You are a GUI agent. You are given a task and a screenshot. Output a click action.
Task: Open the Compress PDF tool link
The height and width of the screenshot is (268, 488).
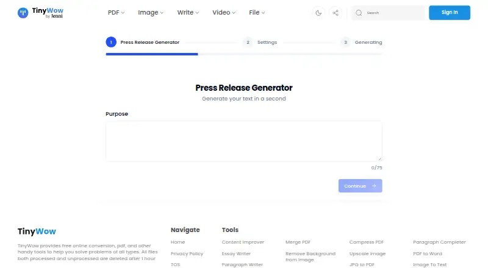(367, 242)
